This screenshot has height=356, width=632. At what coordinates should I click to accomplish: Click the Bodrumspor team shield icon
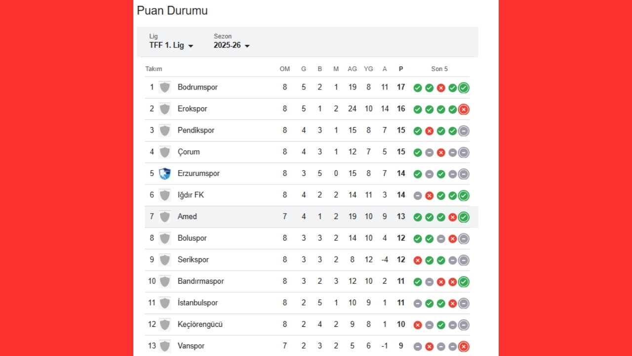click(x=165, y=88)
